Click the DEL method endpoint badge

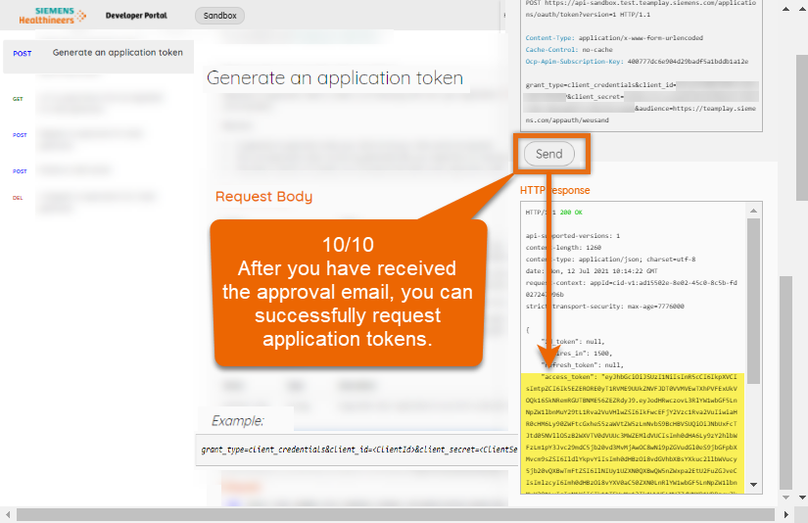click(18, 197)
